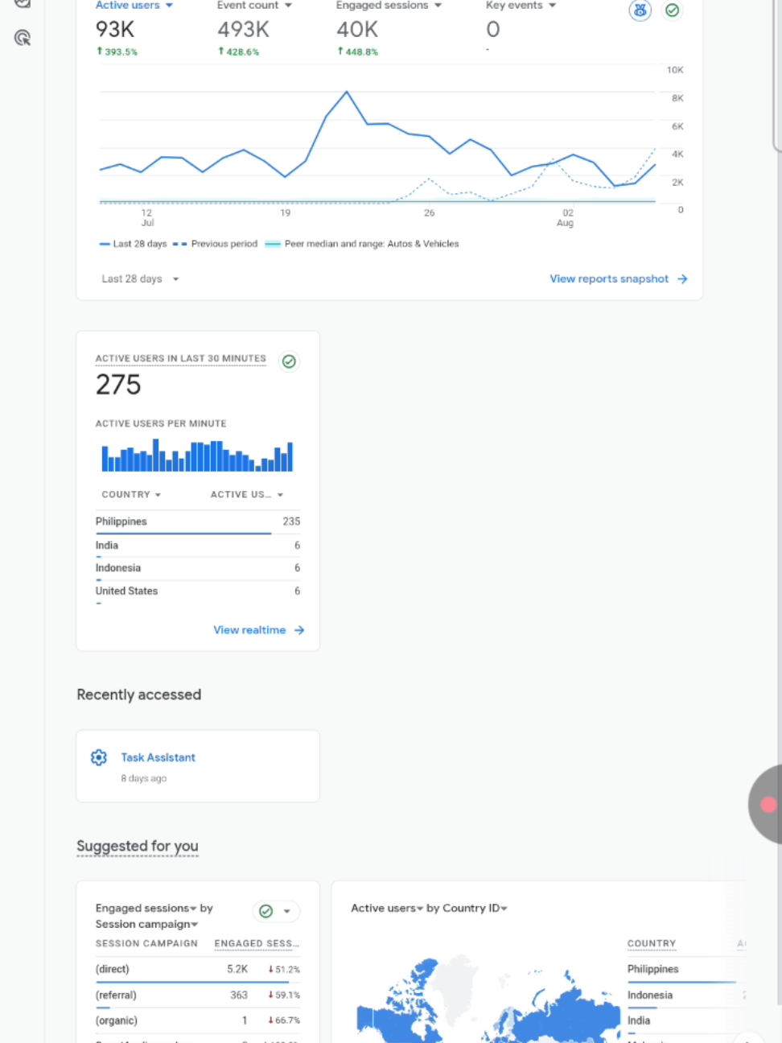Viewport: 782px width, 1043px height.
Task: Select the (organic) session campaign row
Action: 198,1020
